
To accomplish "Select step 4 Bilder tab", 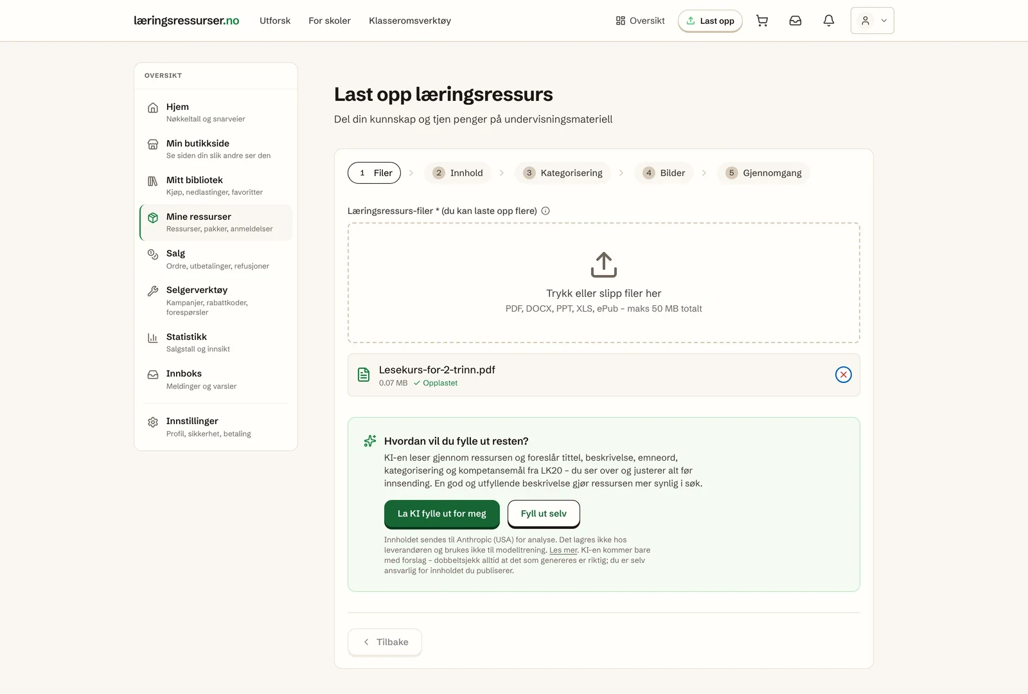I will point(664,173).
